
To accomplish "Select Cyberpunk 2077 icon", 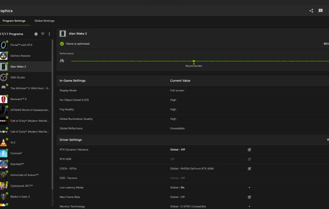I will [3, 186].
